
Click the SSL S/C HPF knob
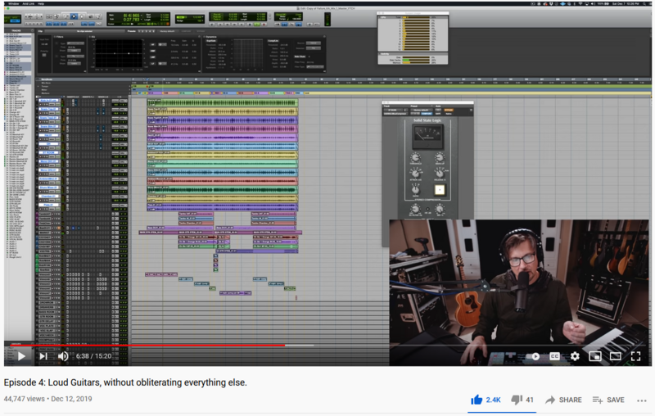415,209
